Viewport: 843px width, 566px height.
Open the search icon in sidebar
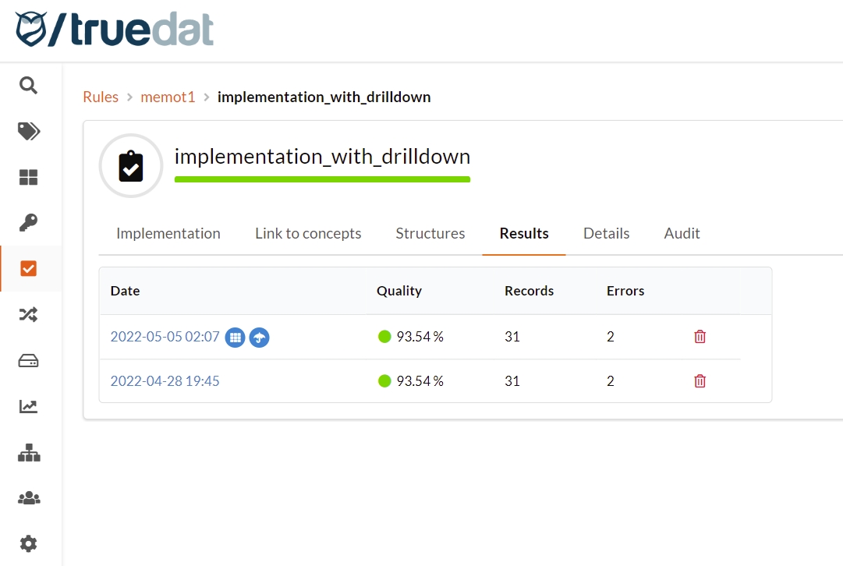click(29, 85)
